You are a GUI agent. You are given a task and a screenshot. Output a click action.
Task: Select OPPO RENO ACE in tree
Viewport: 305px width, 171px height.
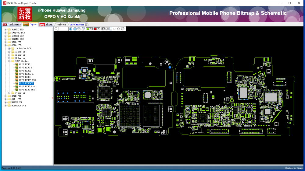(27, 90)
